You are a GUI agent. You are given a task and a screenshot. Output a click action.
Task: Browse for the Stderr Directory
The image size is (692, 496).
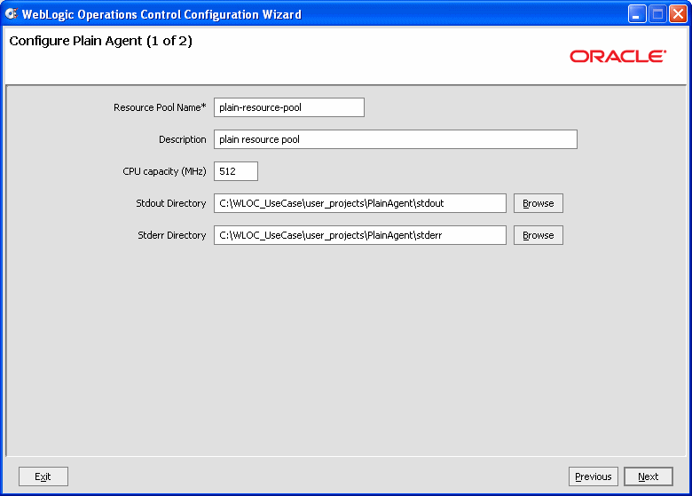pos(539,235)
